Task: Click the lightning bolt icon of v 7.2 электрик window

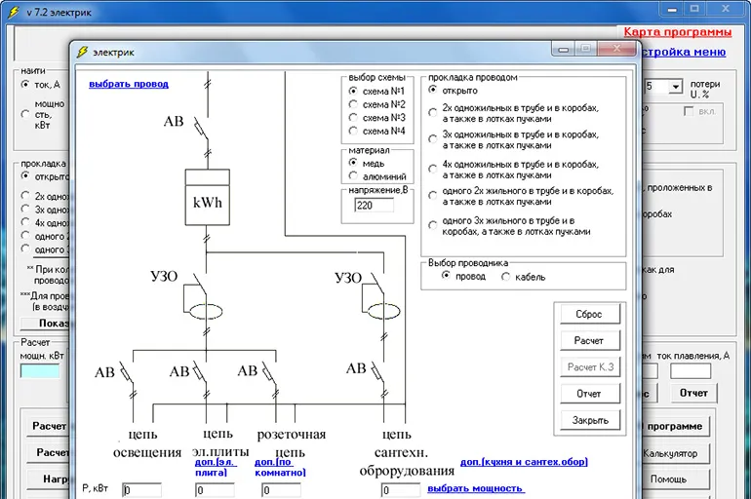Action: (x=14, y=12)
